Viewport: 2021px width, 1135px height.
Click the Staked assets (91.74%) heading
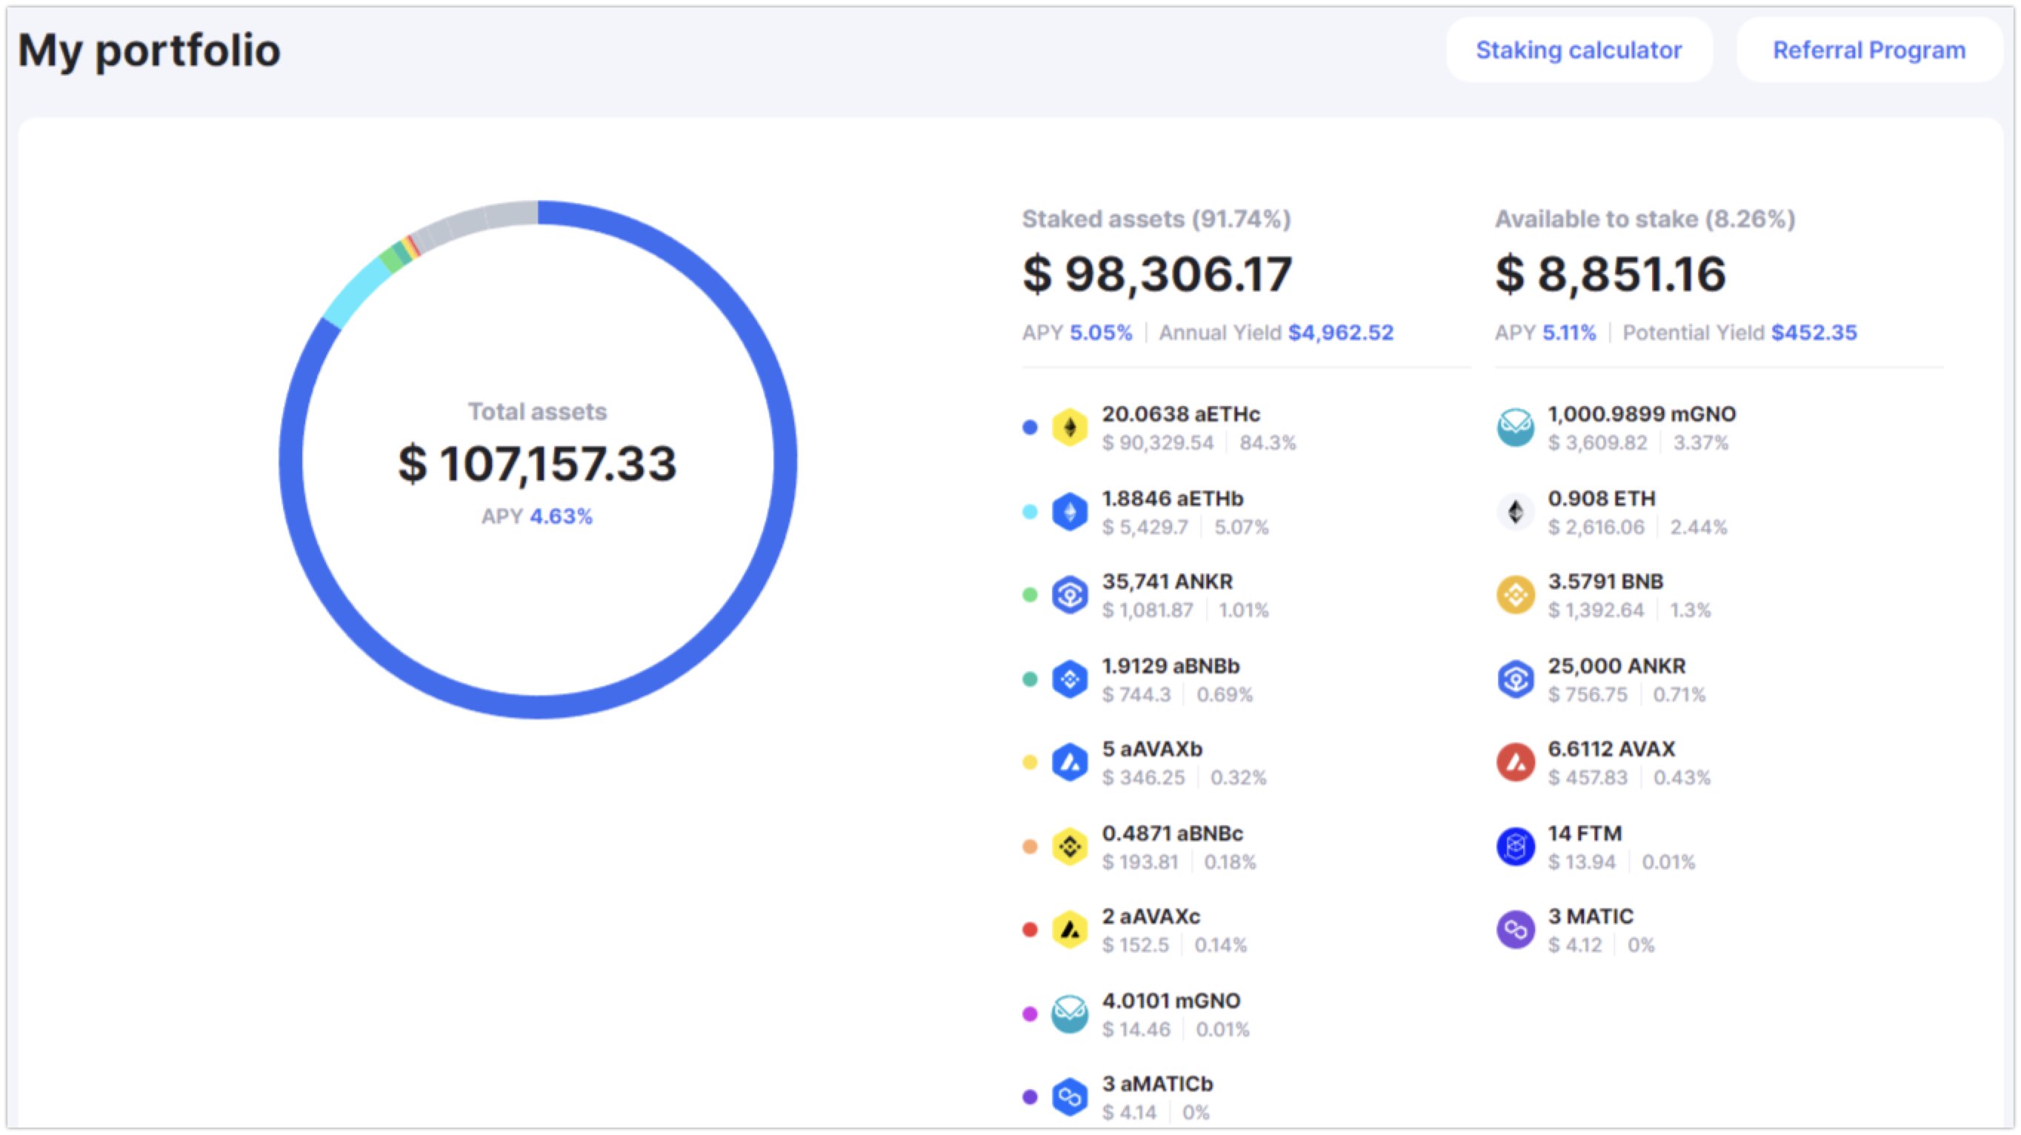click(1156, 219)
